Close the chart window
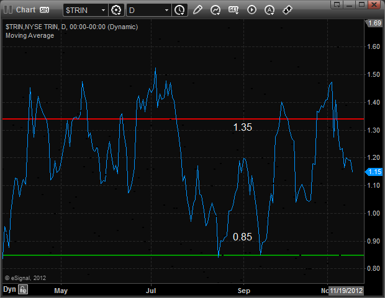This screenshot has height=298, width=385. (x=374, y=4)
